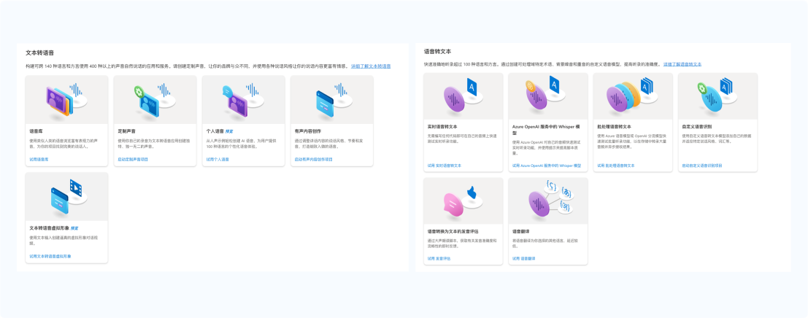Launch the 启动有声内容创作项目 link

314,158
